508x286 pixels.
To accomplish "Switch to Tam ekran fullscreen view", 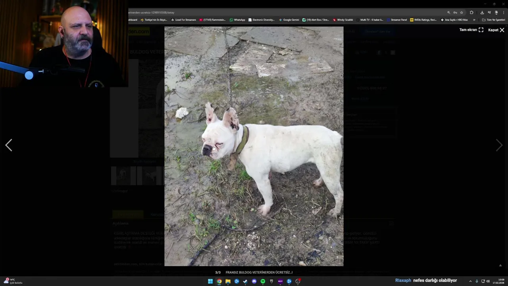I will 471,30.
